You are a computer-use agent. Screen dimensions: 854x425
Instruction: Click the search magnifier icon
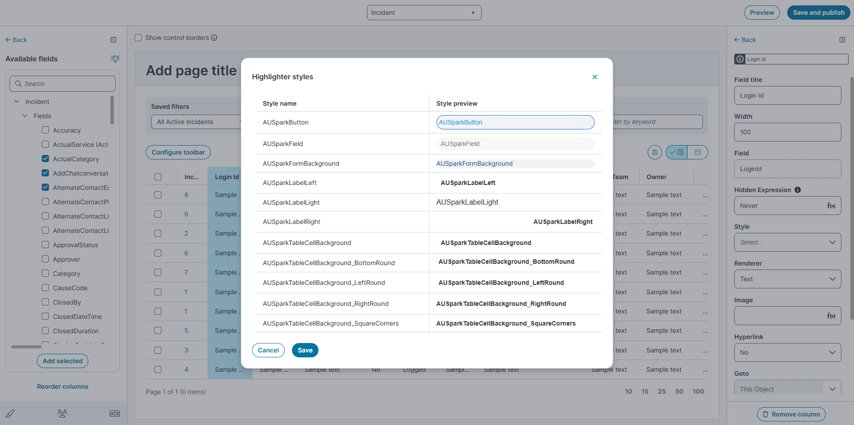[x=18, y=84]
